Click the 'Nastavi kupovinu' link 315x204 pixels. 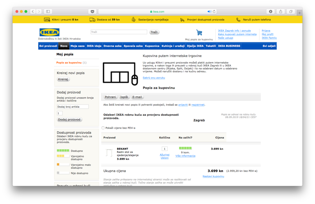pos(213,176)
